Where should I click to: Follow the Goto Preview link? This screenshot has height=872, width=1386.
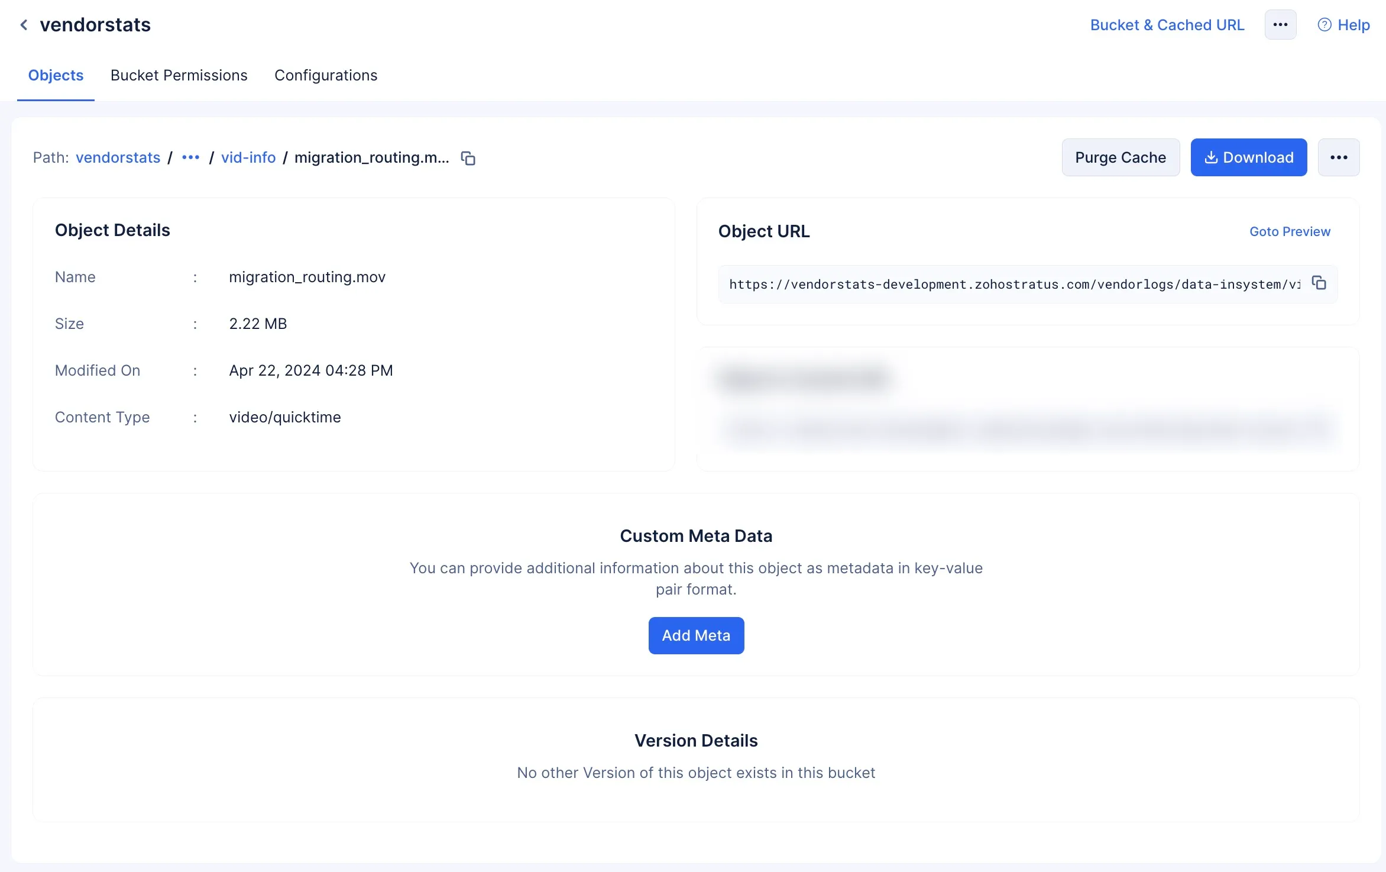point(1290,231)
